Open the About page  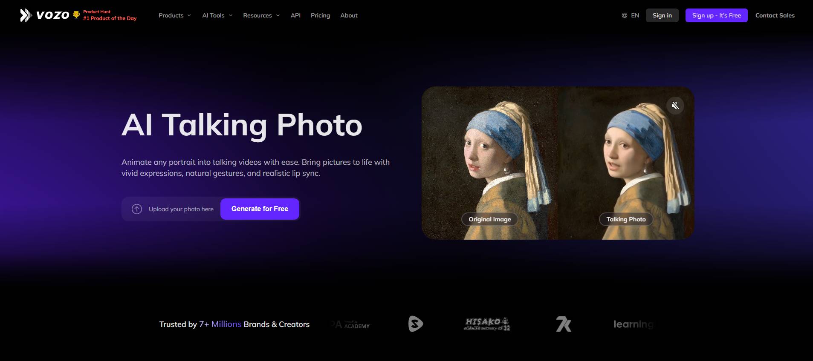349,15
